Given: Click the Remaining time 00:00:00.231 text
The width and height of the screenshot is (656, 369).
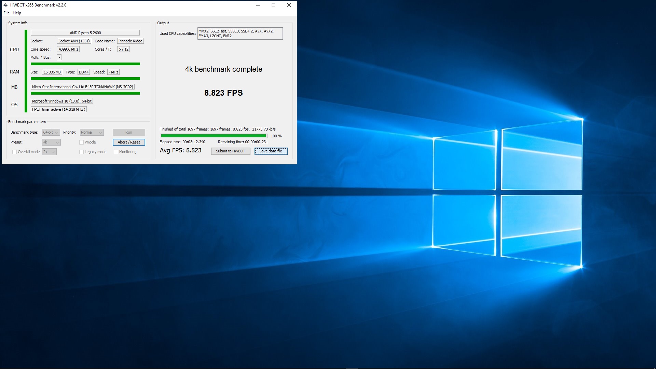Looking at the screenshot, I should coord(243,142).
